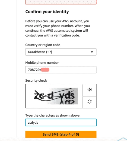Screen dimensions: 127x141
Task: Click the country code dropdown arrow
Action: point(92,52)
